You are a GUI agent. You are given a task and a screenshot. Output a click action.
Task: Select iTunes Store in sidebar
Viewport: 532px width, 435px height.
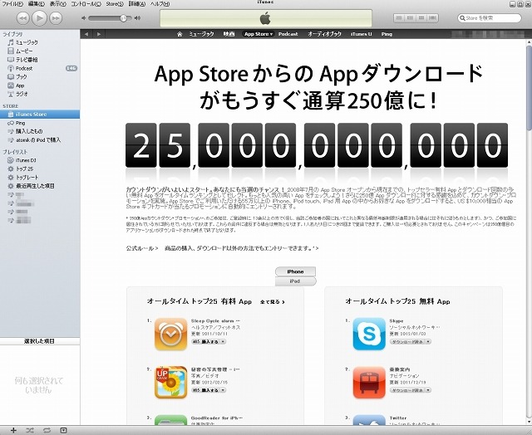[x=40, y=115]
